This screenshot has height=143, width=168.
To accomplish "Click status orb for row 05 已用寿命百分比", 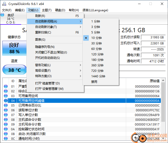I will (x=6, y=105).
